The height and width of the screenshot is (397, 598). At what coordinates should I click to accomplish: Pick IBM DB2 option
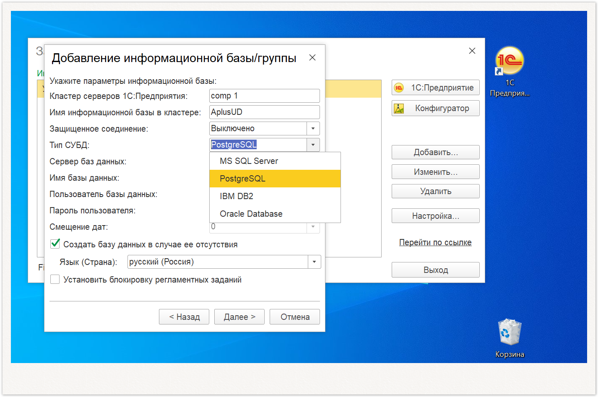[275, 196]
